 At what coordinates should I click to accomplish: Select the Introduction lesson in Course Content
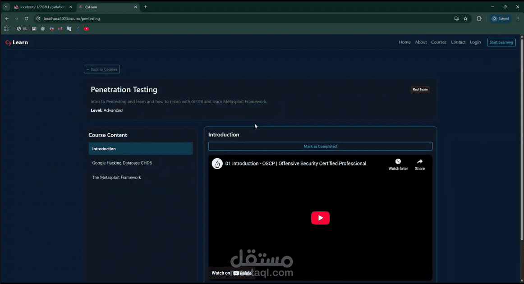[140, 149]
